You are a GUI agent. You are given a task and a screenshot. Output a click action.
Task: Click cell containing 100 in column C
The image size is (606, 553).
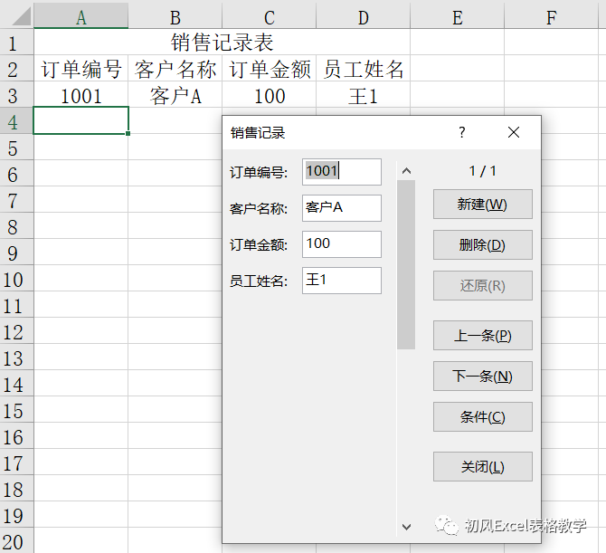coord(270,95)
